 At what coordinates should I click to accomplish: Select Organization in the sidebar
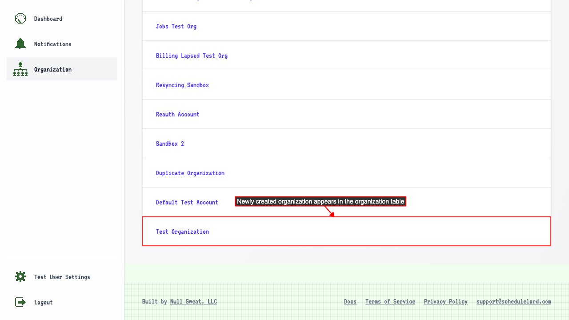pos(62,69)
